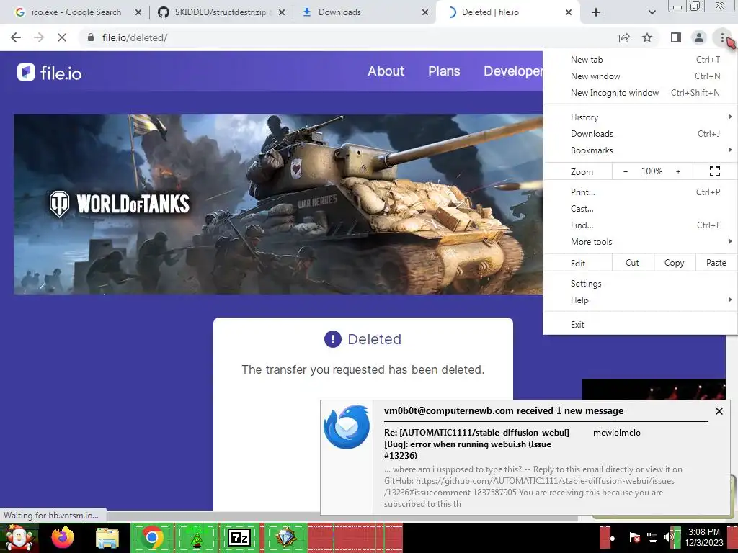738x553 pixels.
Task: Open the Plans link on file.io
Action: coord(444,71)
